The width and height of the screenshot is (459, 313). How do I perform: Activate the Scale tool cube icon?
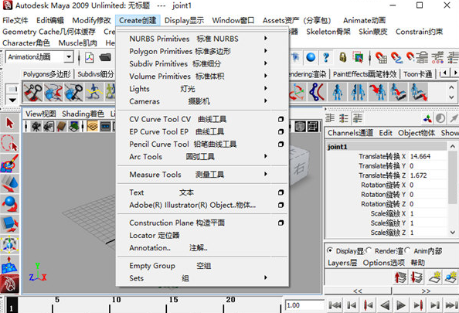10,224
